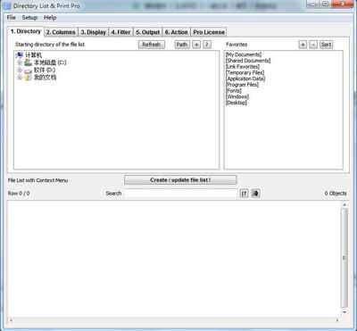Open directory help question mark button

pyautogui.click(x=207, y=45)
